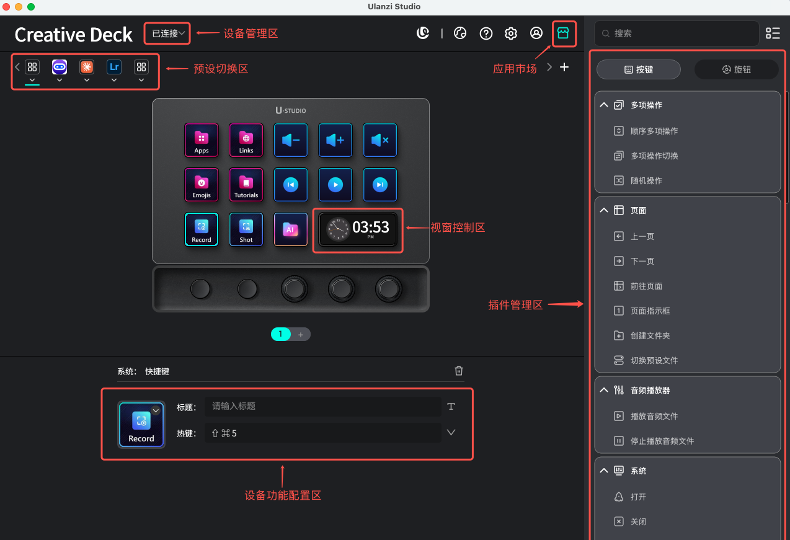Select the orange star preset icon

tap(87, 67)
